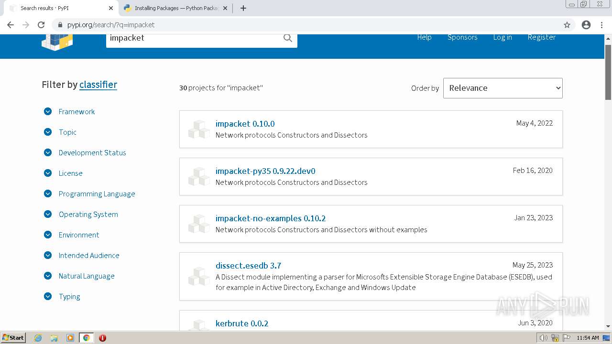Screen dimensions: 612x344
Task: Expand the Typing filter
Action: [48, 296]
